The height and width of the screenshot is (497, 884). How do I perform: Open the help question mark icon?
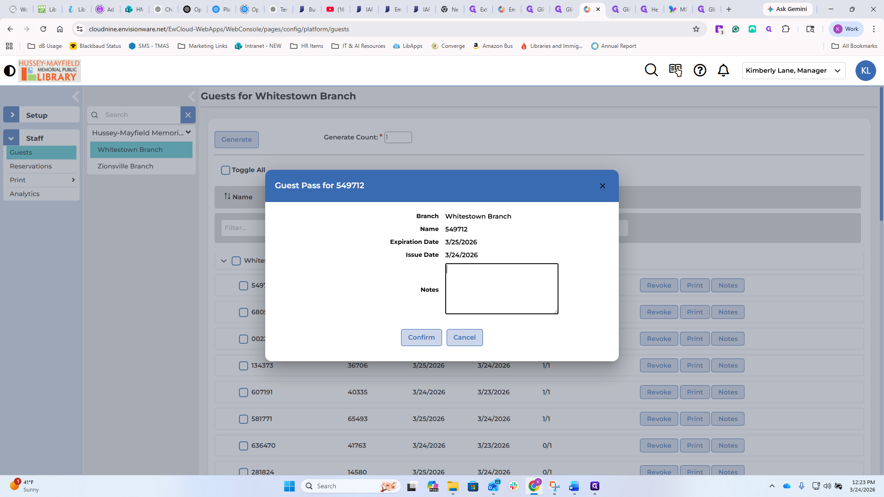pos(700,70)
